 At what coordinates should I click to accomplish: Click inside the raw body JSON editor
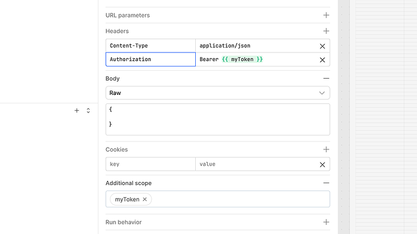[218, 119]
